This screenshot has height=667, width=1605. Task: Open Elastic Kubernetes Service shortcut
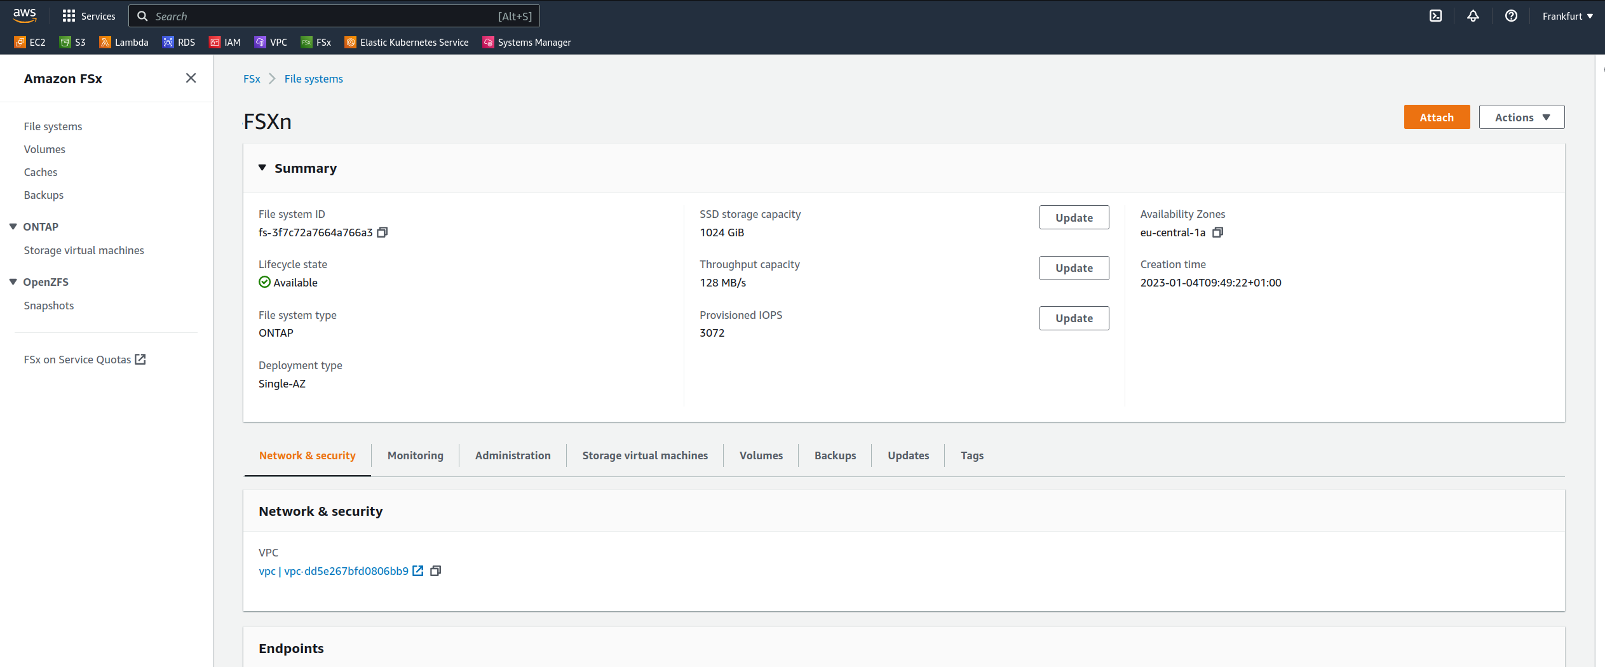coord(407,43)
